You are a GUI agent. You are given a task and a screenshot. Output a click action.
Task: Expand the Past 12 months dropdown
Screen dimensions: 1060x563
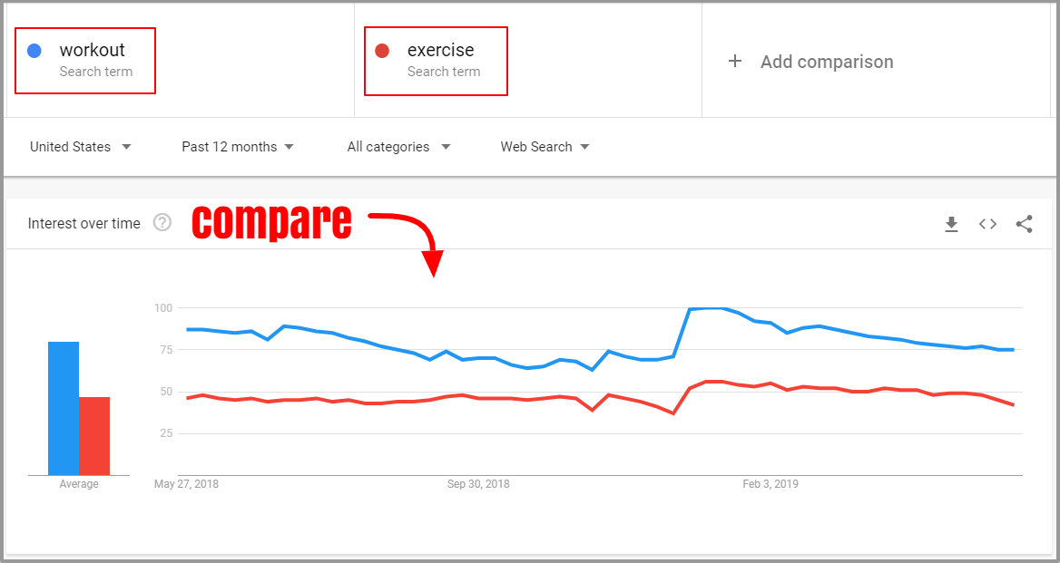pos(238,147)
